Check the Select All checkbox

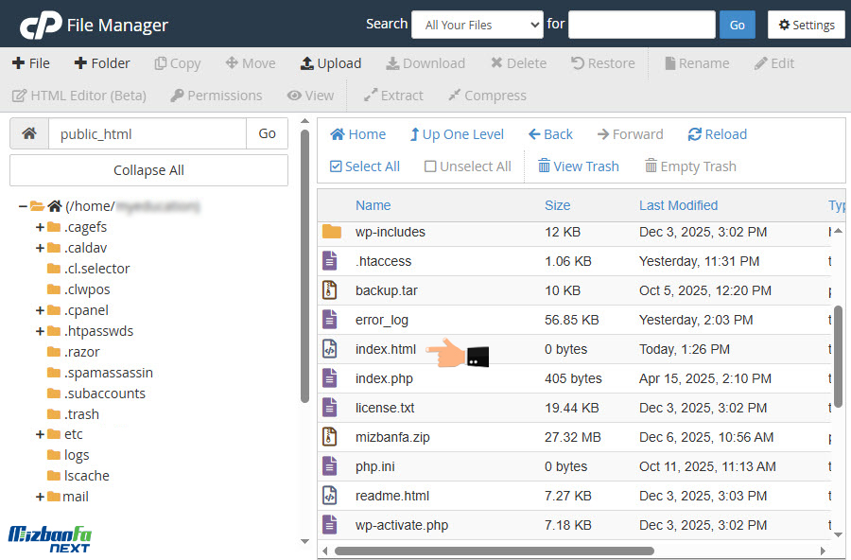[x=336, y=166]
